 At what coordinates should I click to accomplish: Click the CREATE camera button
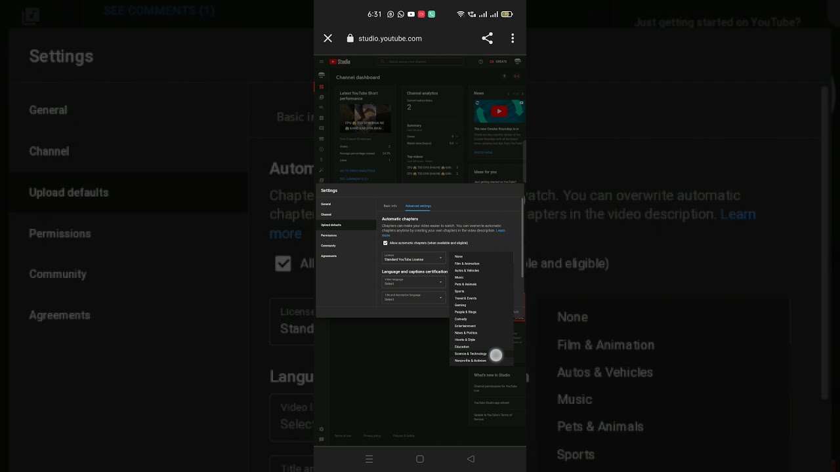coord(499,62)
